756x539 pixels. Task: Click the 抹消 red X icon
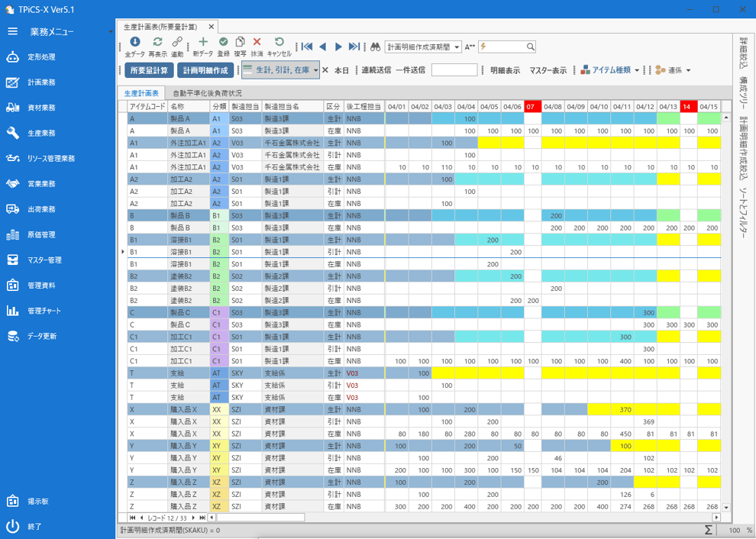257,43
